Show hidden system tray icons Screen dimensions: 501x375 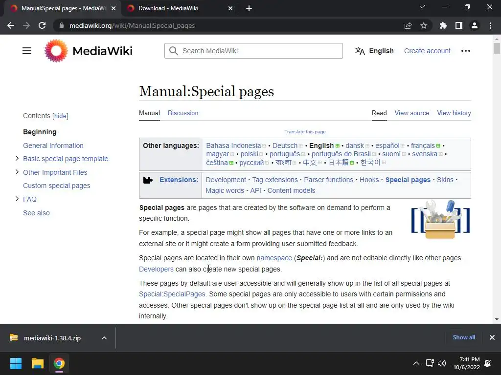coord(416,363)
